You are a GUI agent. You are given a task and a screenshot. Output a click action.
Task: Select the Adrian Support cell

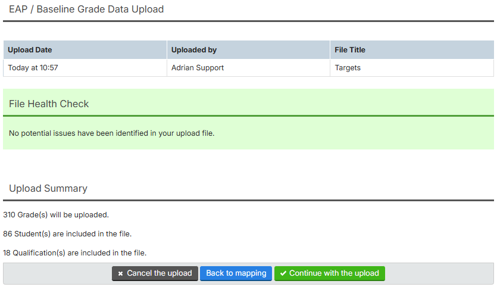(x=198, y=68)
